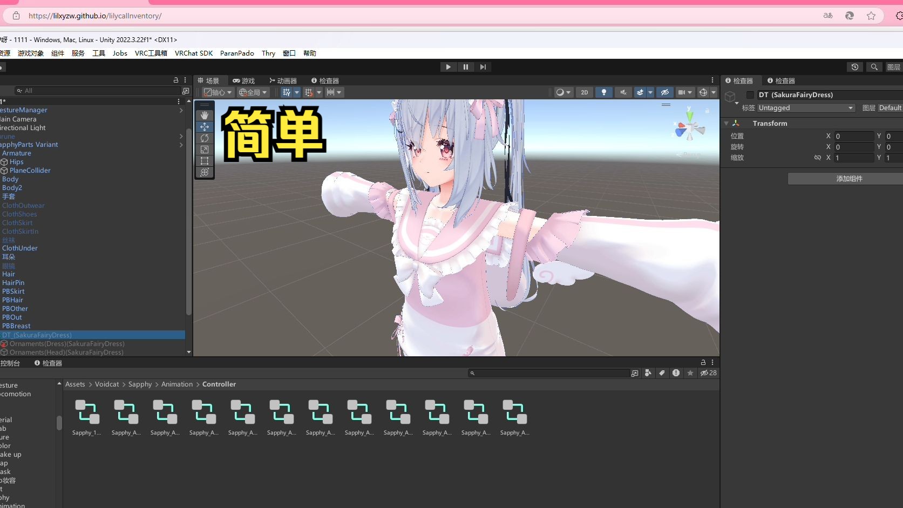Viewport: 903px width, 508px height.
Task: Open Jobs menu
Action: pyautogui.click(x=120, y=53)
